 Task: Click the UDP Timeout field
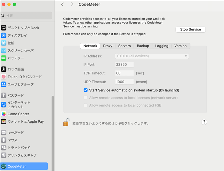coord(124,82)
